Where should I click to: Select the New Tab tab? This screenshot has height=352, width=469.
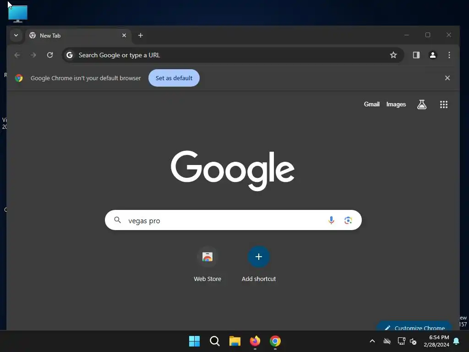[x=78, y=36]
